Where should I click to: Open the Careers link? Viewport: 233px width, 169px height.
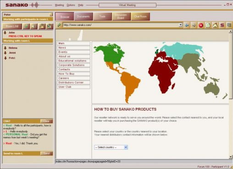73,78
